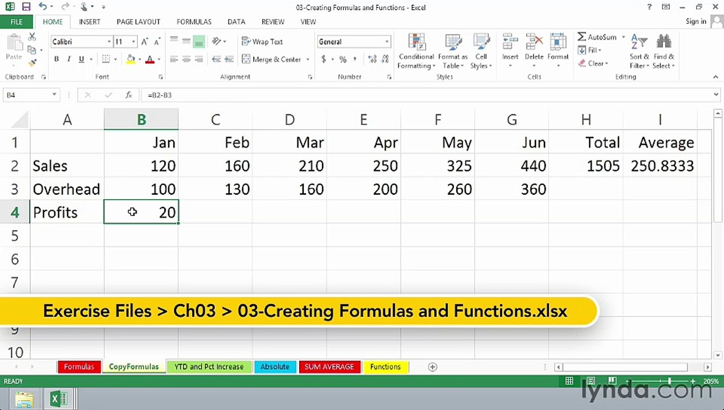The height and width of the screenshot is (410, 724).
Task: Open Format as Table gallery
Action: (453, 52)
